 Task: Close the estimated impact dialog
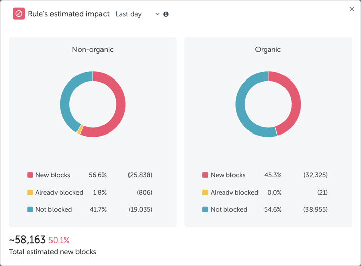click(x=352, y=9)
